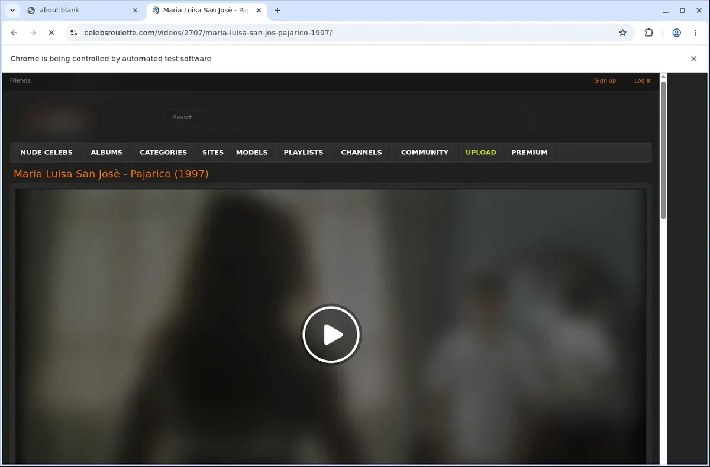This screenshot has height=467, width=710.
Task: Close the about:blank tab
Action: (x=135, y=10)
